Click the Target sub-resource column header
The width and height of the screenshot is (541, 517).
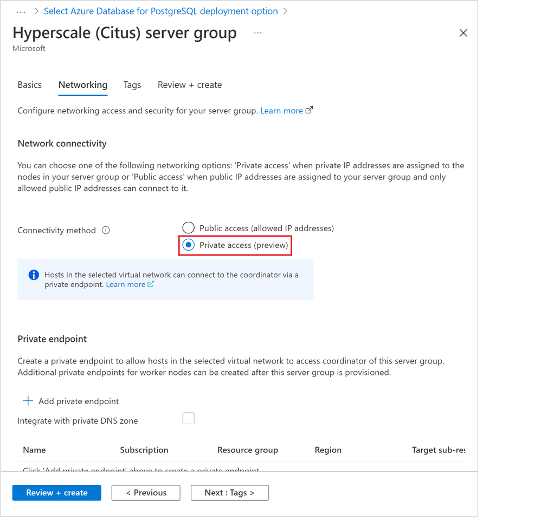(439, 450)
